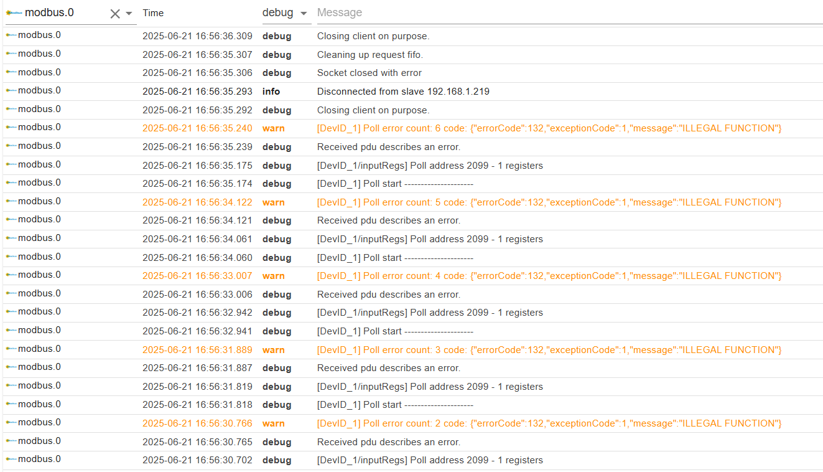The width and height of the screenshot is (823, 472).
Task: Click the info severity label
Action: (x=271, y=92)
